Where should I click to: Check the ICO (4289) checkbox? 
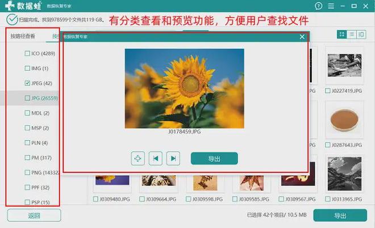[27, 53]
